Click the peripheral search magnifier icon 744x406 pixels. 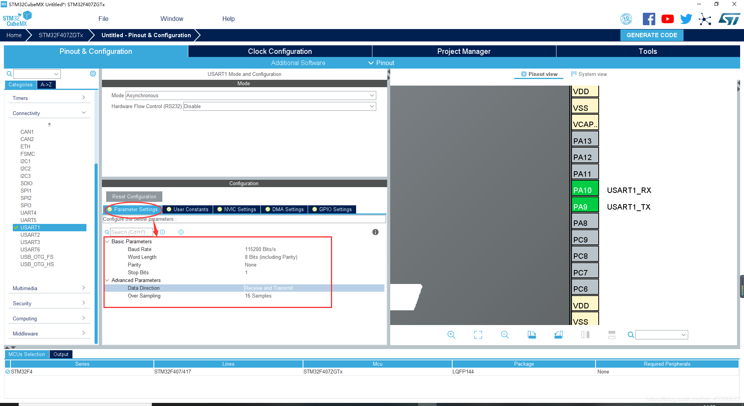coord(9,74)
